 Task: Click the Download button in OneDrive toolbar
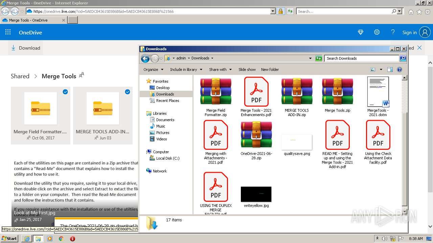click(x=26, y=48)
